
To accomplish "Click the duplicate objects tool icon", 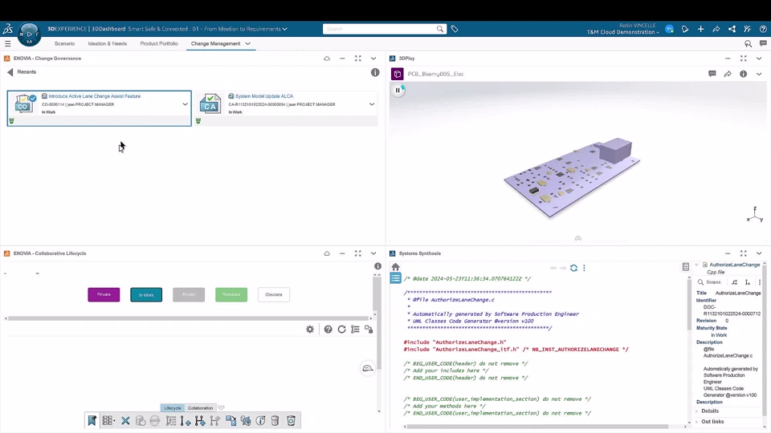I will point(230,421).
